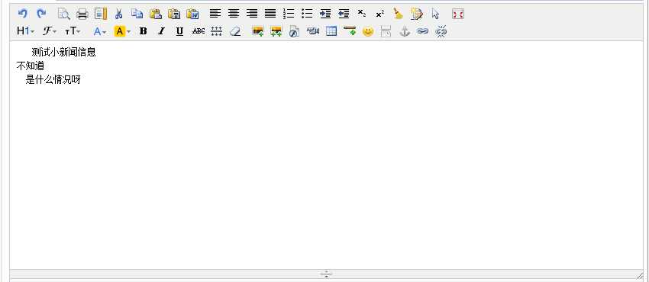Image resolution: width=649 pixels, height=282 pixels.
Task: Click the Copy icon
Action: [137, 14]
